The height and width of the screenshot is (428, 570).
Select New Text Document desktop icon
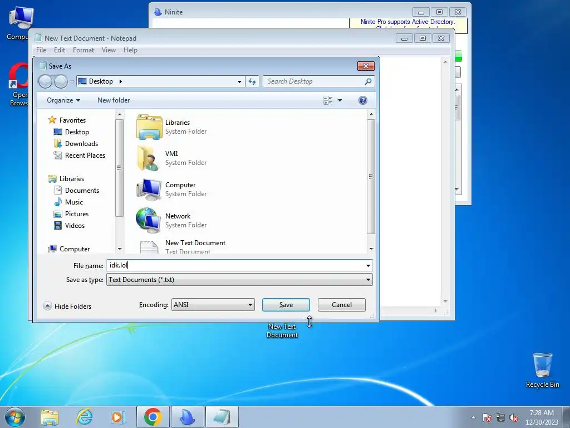[x=282, y=331]
